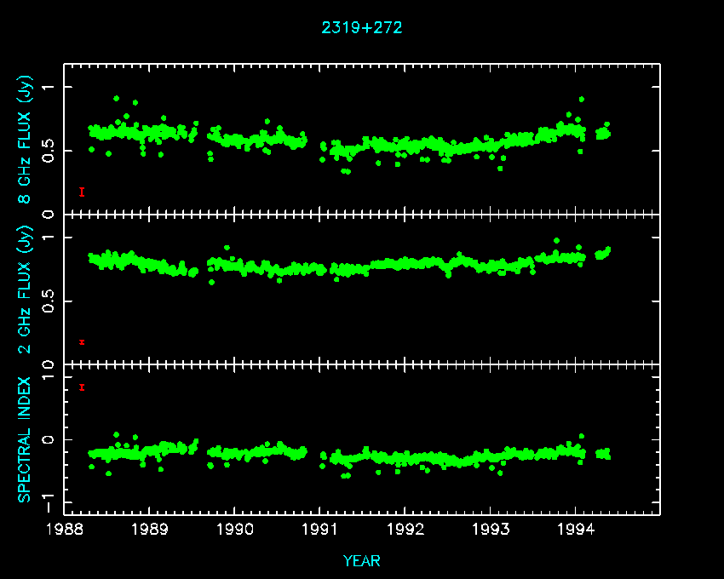Screen dimensions: 724x579
Task: Click the 1 tick label of 8 GHz panel
Action: (x=49, y=88)
